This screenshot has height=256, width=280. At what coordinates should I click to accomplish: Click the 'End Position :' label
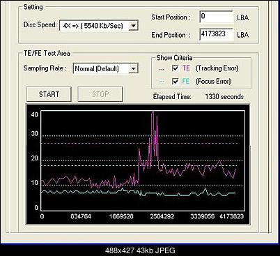tap(171, 35)
